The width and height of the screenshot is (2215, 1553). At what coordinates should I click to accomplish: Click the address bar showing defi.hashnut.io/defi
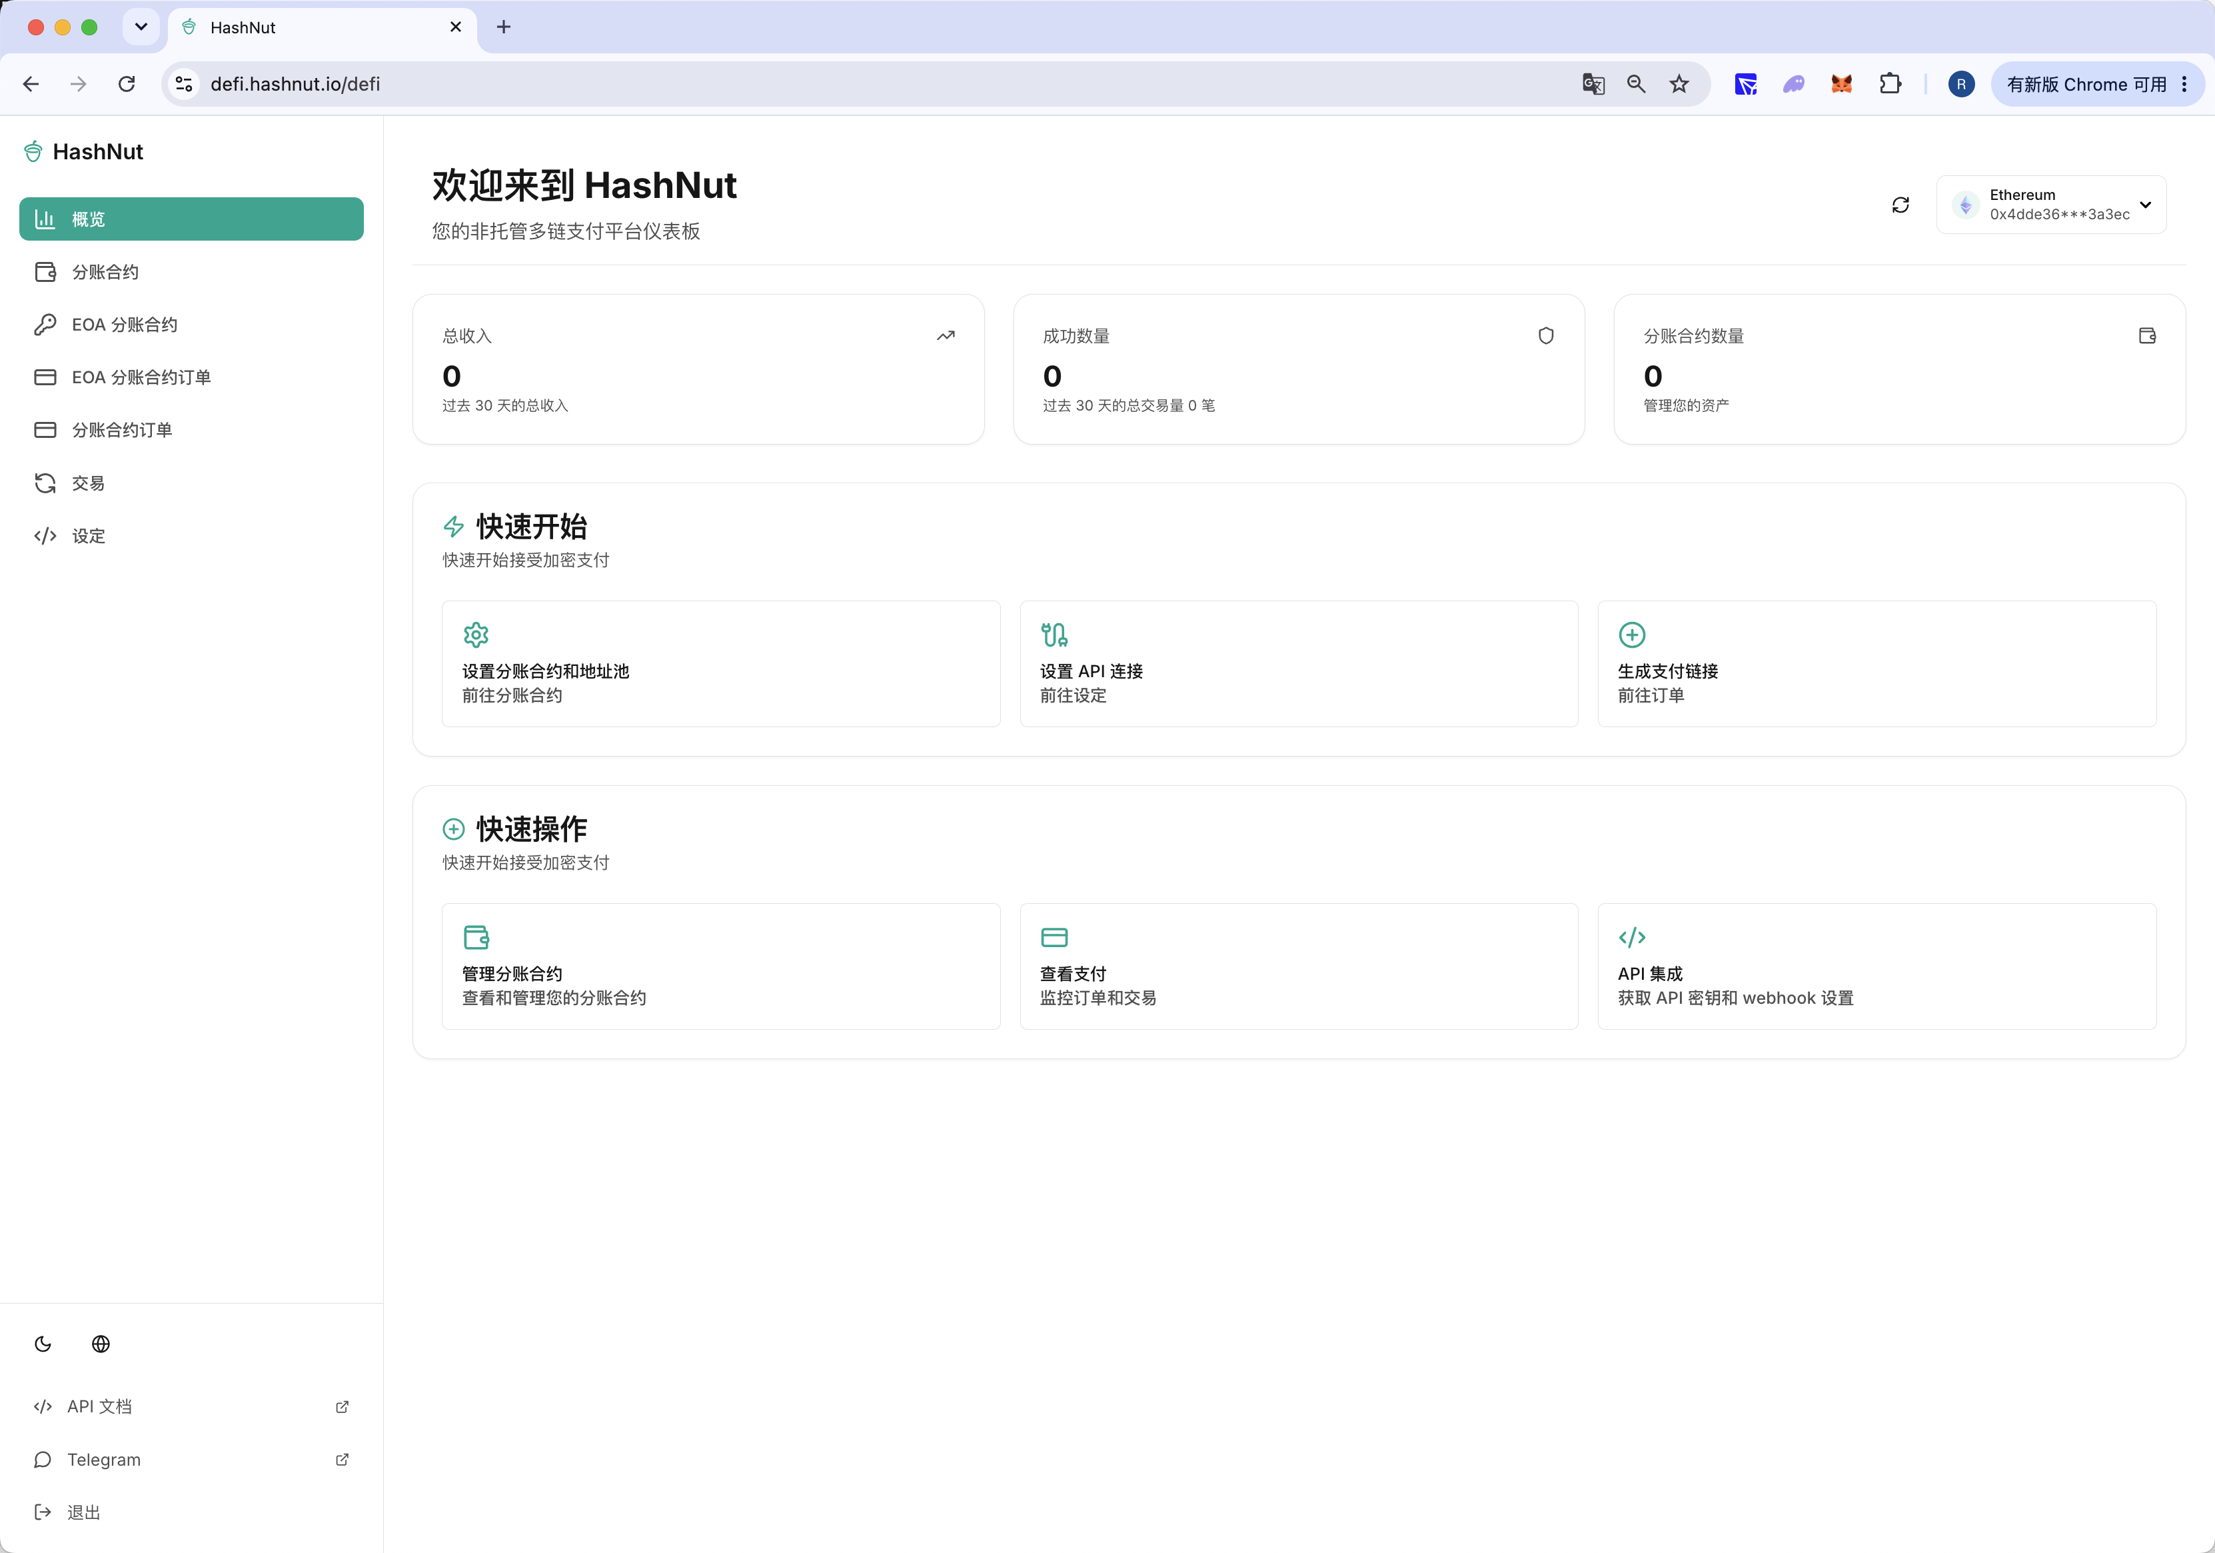coord(936,84)
